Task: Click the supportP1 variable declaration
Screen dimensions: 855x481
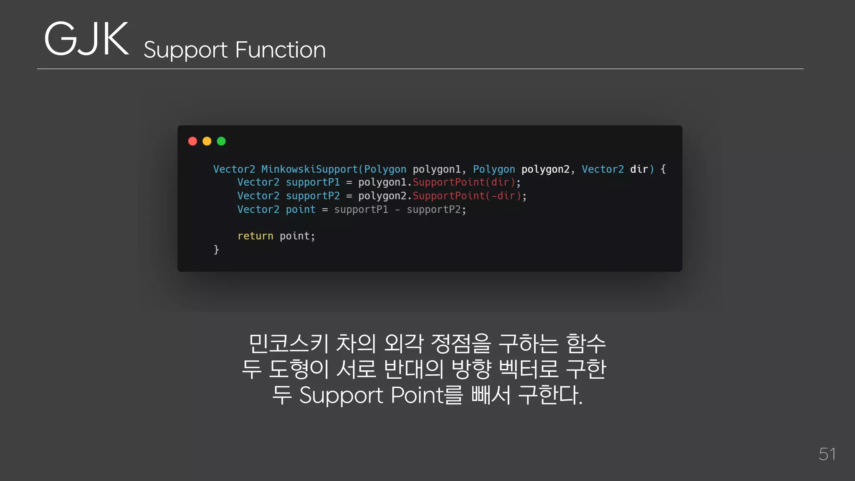Action: (x=313, y=182)
